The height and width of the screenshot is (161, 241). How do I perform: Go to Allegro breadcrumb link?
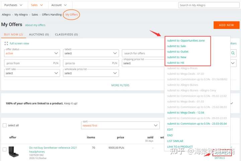coord(6,15)
